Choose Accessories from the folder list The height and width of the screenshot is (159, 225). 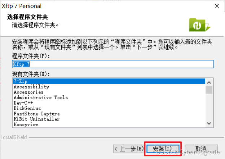(109, 92)
